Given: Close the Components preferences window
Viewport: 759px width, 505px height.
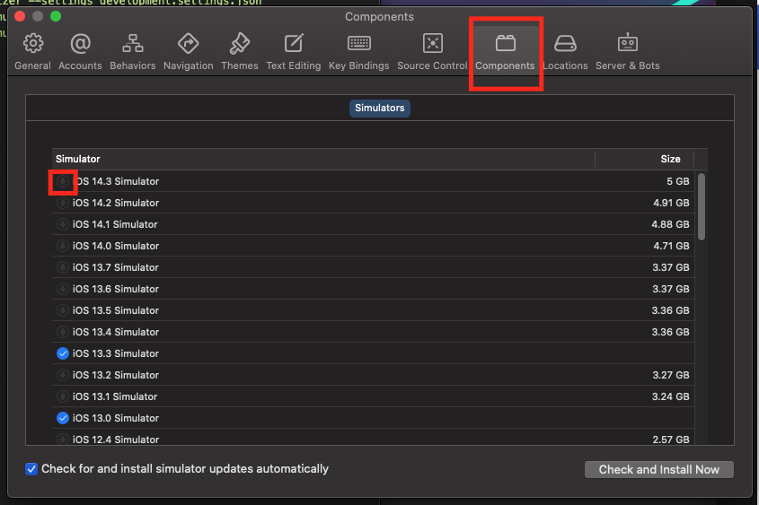Looking at the screenshot, I should coord(20,16).
